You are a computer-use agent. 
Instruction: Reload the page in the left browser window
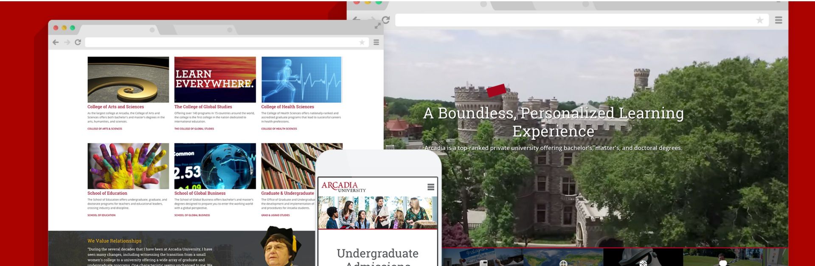tap(78, 42)
